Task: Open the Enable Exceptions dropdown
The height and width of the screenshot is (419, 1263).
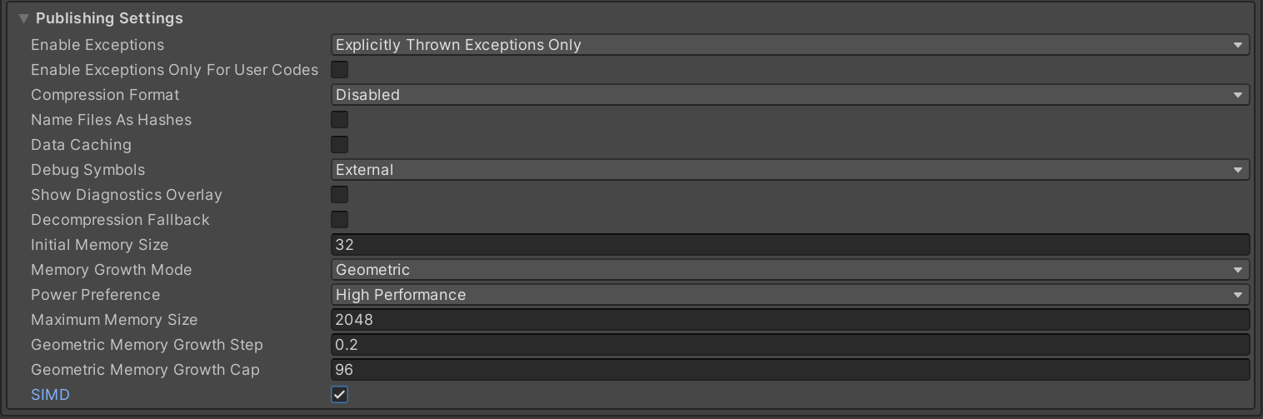Action: click(x=789, y=45)
